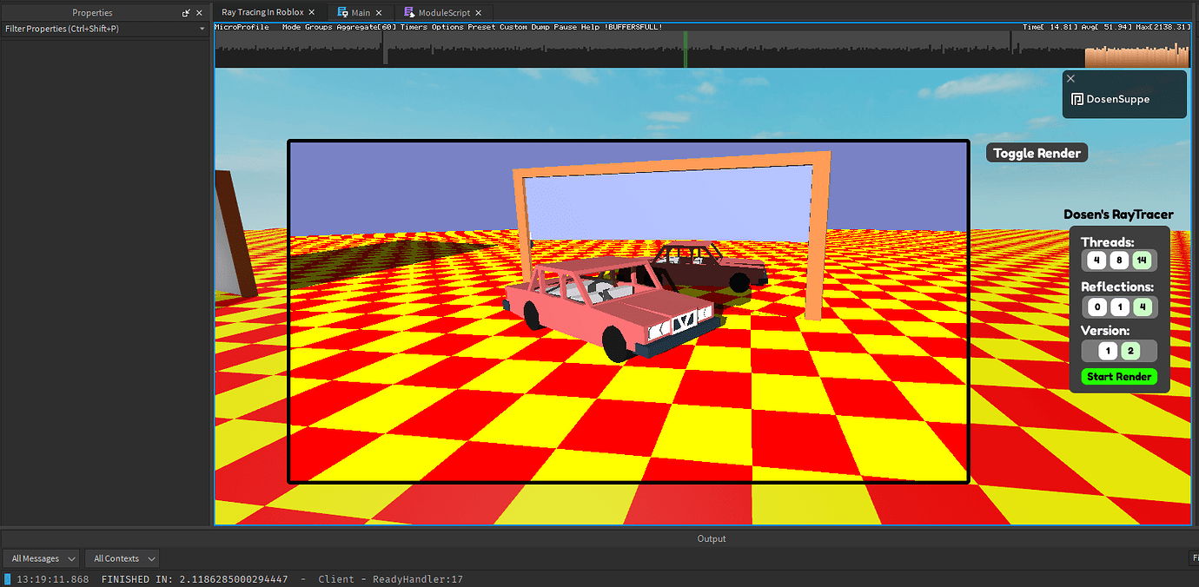The height and width of the screenshot is (587, 1199).
Task: Click the !BUFFERSFULL! indicator in MicroProfile
Action: 633,27
